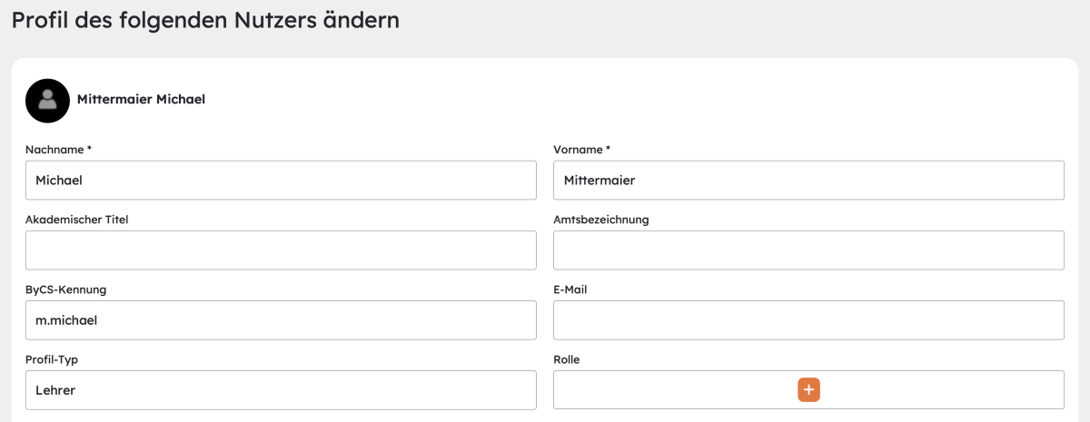Viewport: 1090px width, 422px height.
Task: Focus the Nachname field containing Michael
Action: (281, 181)
